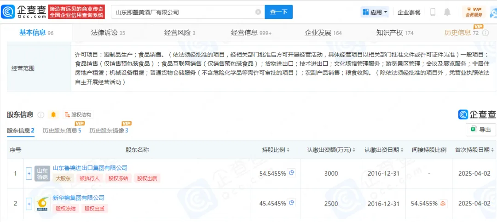Screen dimensions: 497x222
Task: Switch to 历史信息 tab
Action: coord(462,33)
